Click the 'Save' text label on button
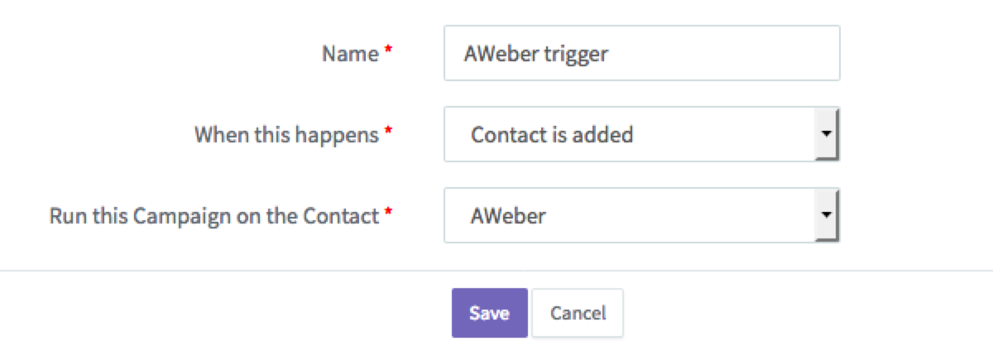The width and height of the screenshot is (993, 356). [x=489, y=313]
